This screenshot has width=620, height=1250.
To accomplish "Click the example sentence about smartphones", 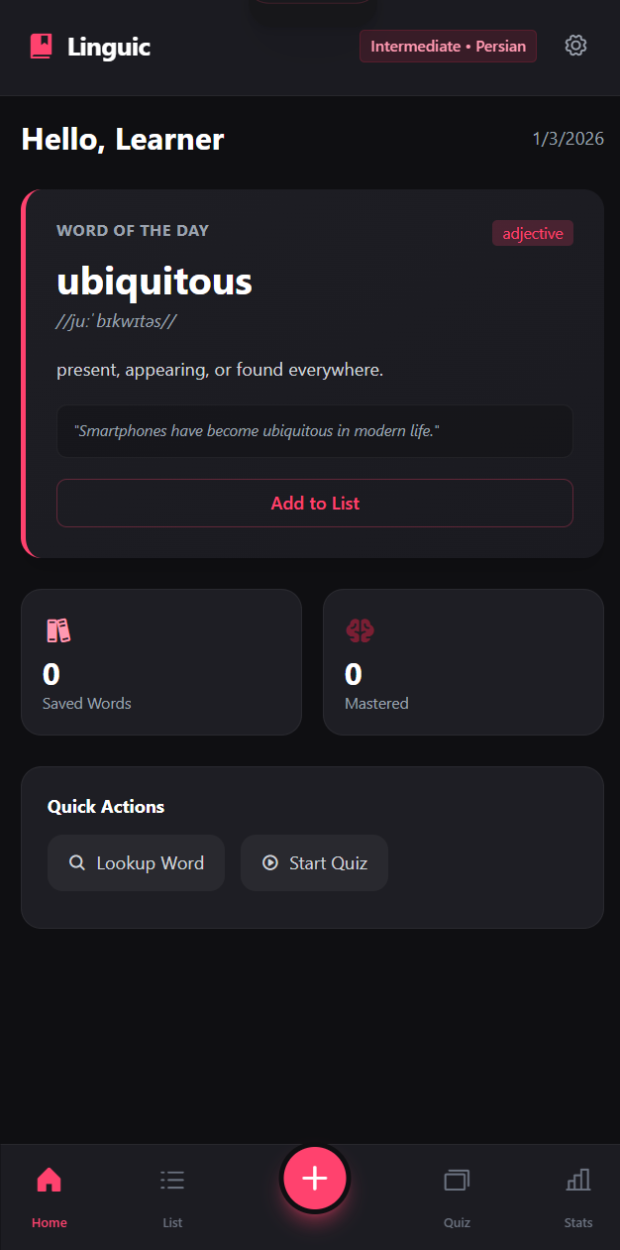I will [314, 430].
